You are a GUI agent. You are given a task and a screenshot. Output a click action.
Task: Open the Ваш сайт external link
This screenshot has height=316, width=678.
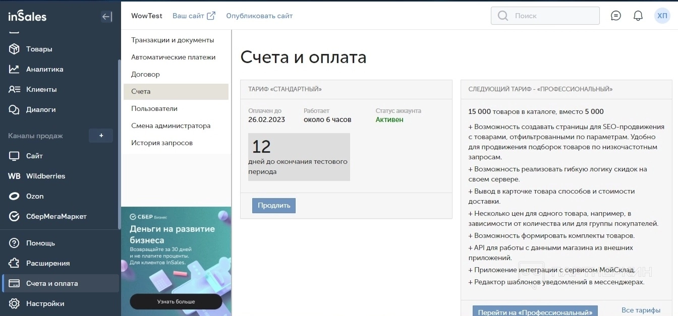[194, 16]
